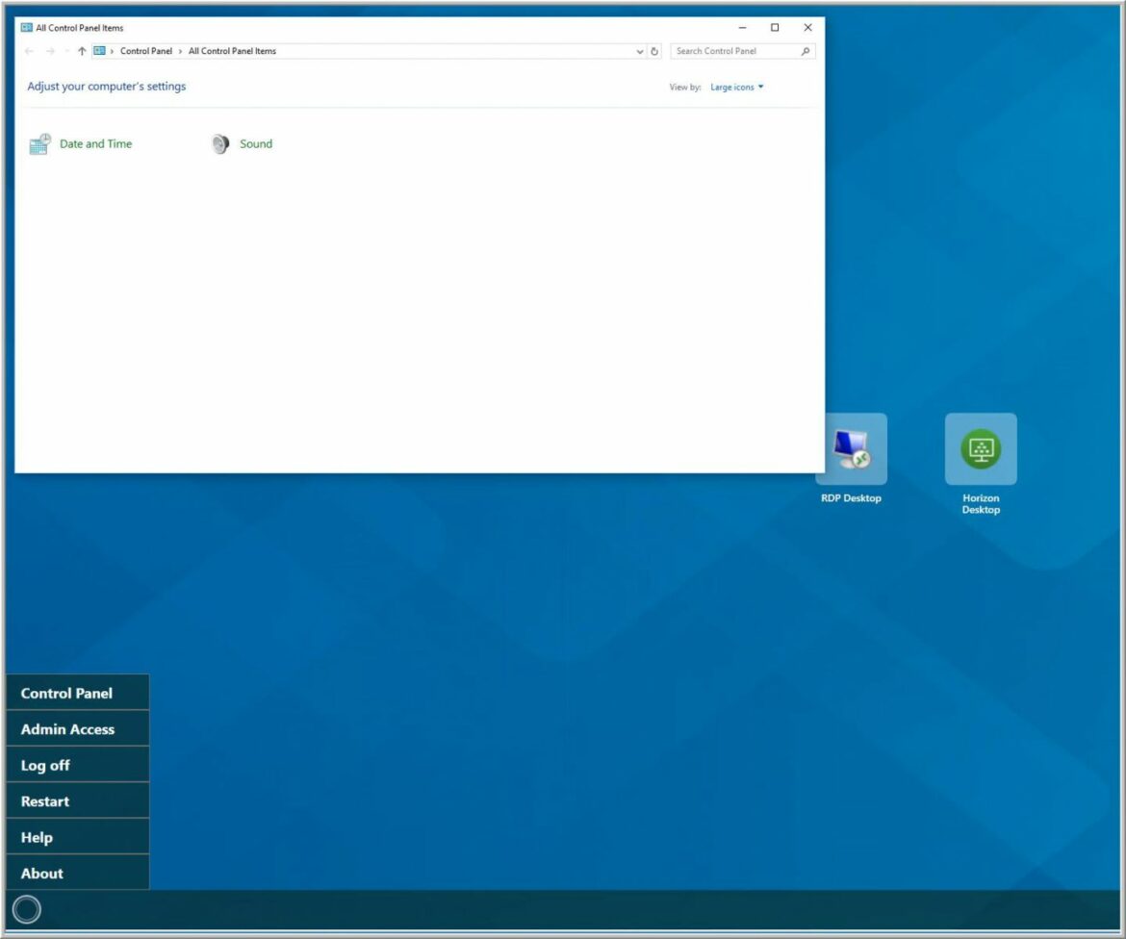
Task: Open the recent locations dropdown arrow
Action: click(66, 51)
